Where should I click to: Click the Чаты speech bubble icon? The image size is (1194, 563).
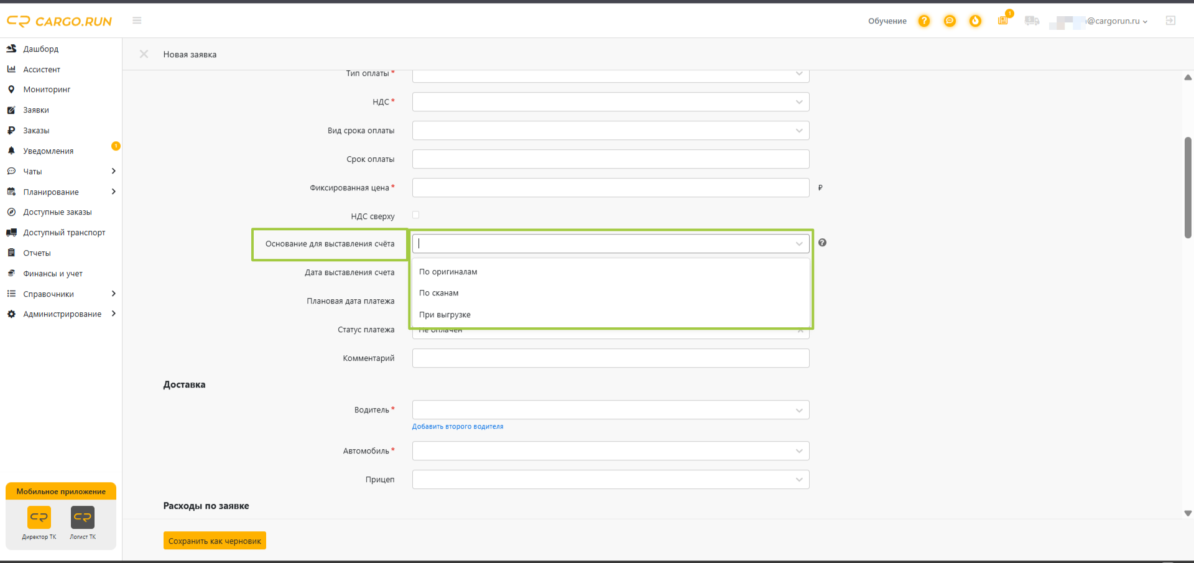[x=11, y=171]
